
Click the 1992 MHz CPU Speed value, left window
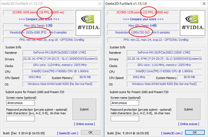point(35,77)
